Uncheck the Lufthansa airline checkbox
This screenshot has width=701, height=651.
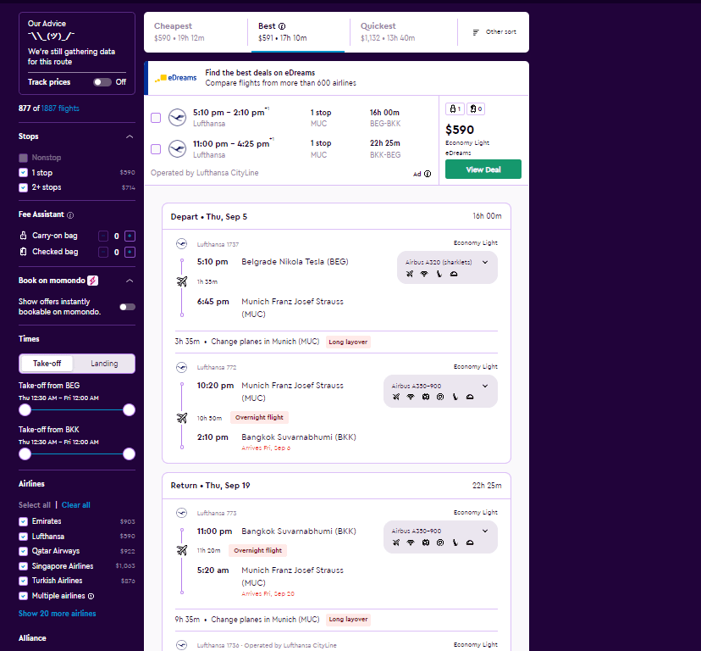(23, 537)
